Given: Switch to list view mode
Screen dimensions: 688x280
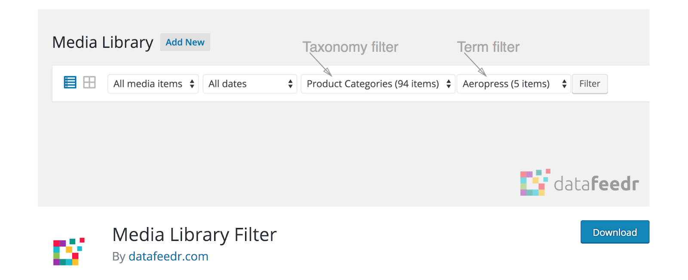Looking at the screenshot, I should point(70,82).
